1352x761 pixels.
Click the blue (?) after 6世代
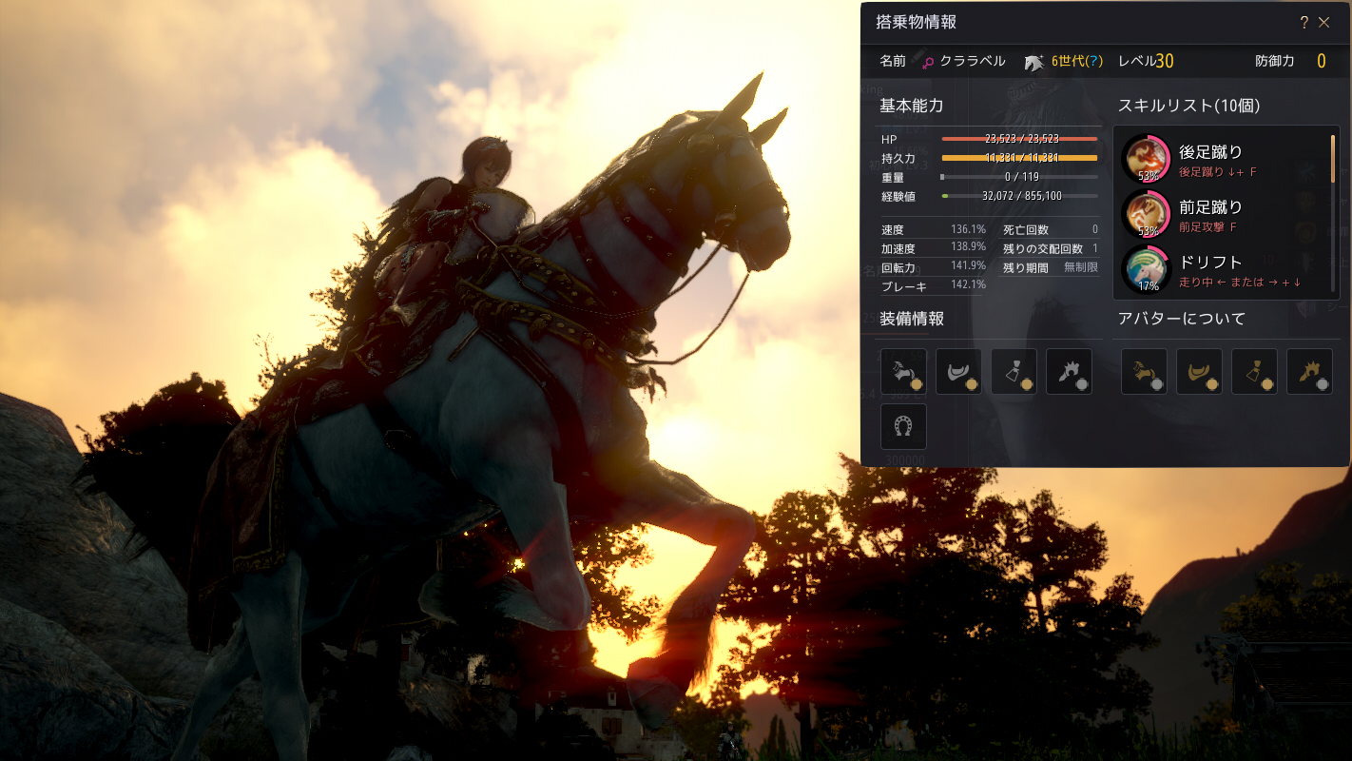point(1093,61)
